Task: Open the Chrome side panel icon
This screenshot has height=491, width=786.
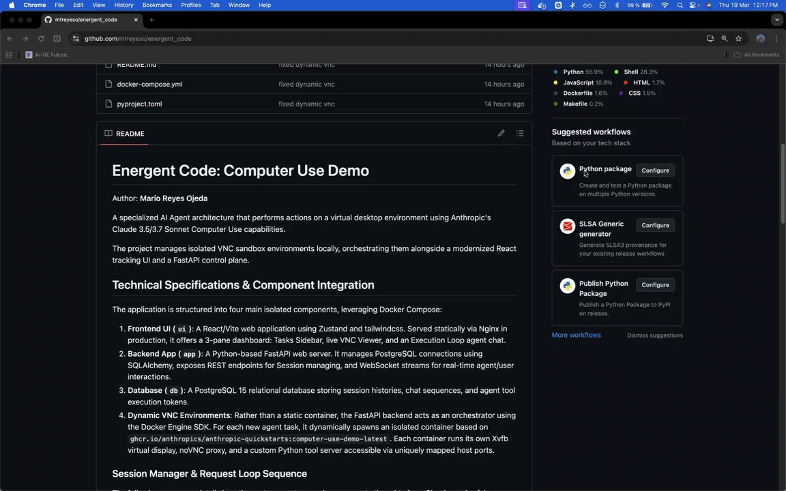Action: click(57, 39)
